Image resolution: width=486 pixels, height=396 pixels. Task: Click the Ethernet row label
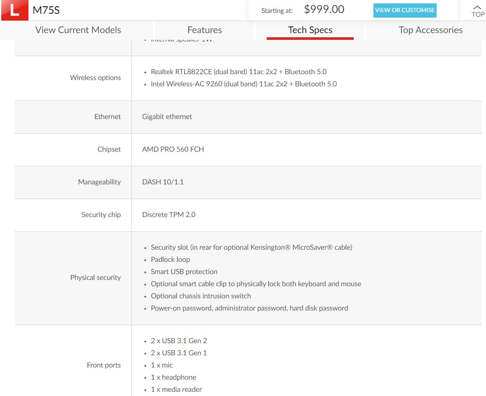[x=108, y=116]
